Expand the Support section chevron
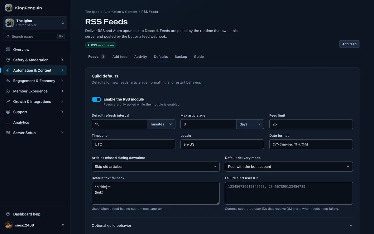Screen dimensions: 374x234 point(62,112)
